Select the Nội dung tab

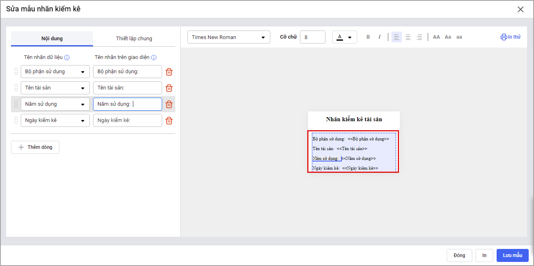[52, 39]
